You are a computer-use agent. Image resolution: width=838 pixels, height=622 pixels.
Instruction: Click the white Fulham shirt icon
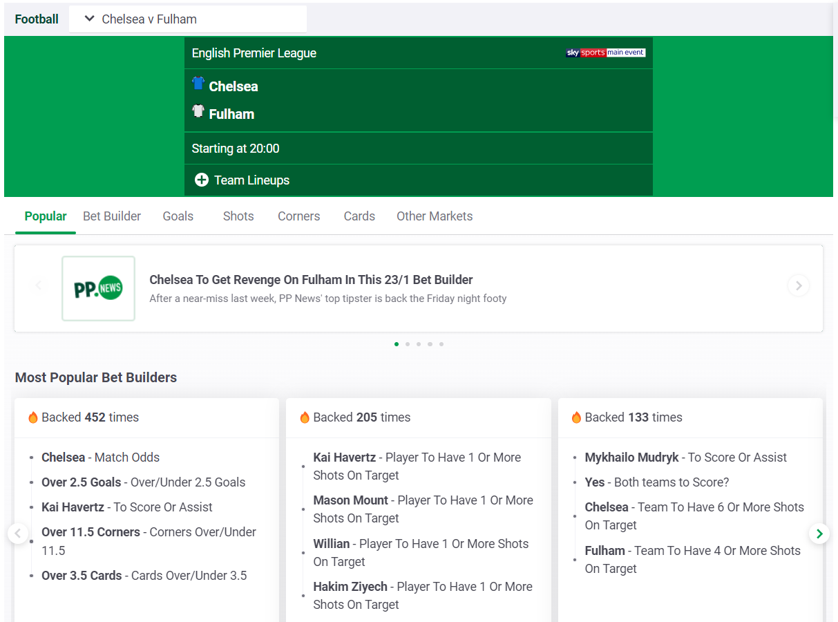(198, 111)
